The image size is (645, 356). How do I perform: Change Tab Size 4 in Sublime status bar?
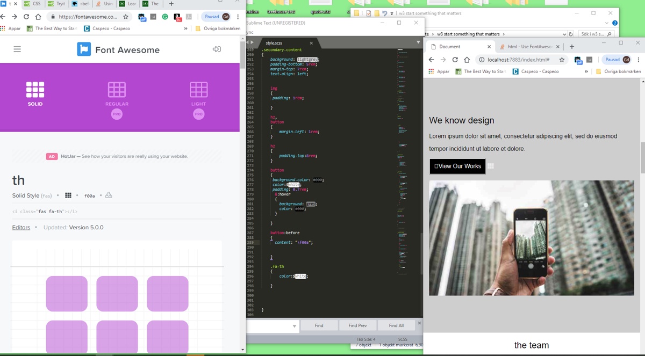(365, 339)
